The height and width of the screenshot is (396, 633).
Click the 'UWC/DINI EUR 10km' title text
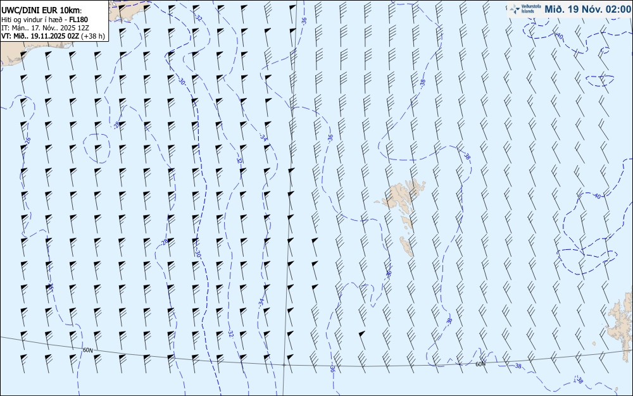tap(42, 11)
